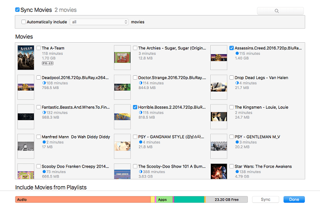Click the Star Wars unwatched blue dot
The width and height of the screenshot is (320, 208).
coord(236,172)
